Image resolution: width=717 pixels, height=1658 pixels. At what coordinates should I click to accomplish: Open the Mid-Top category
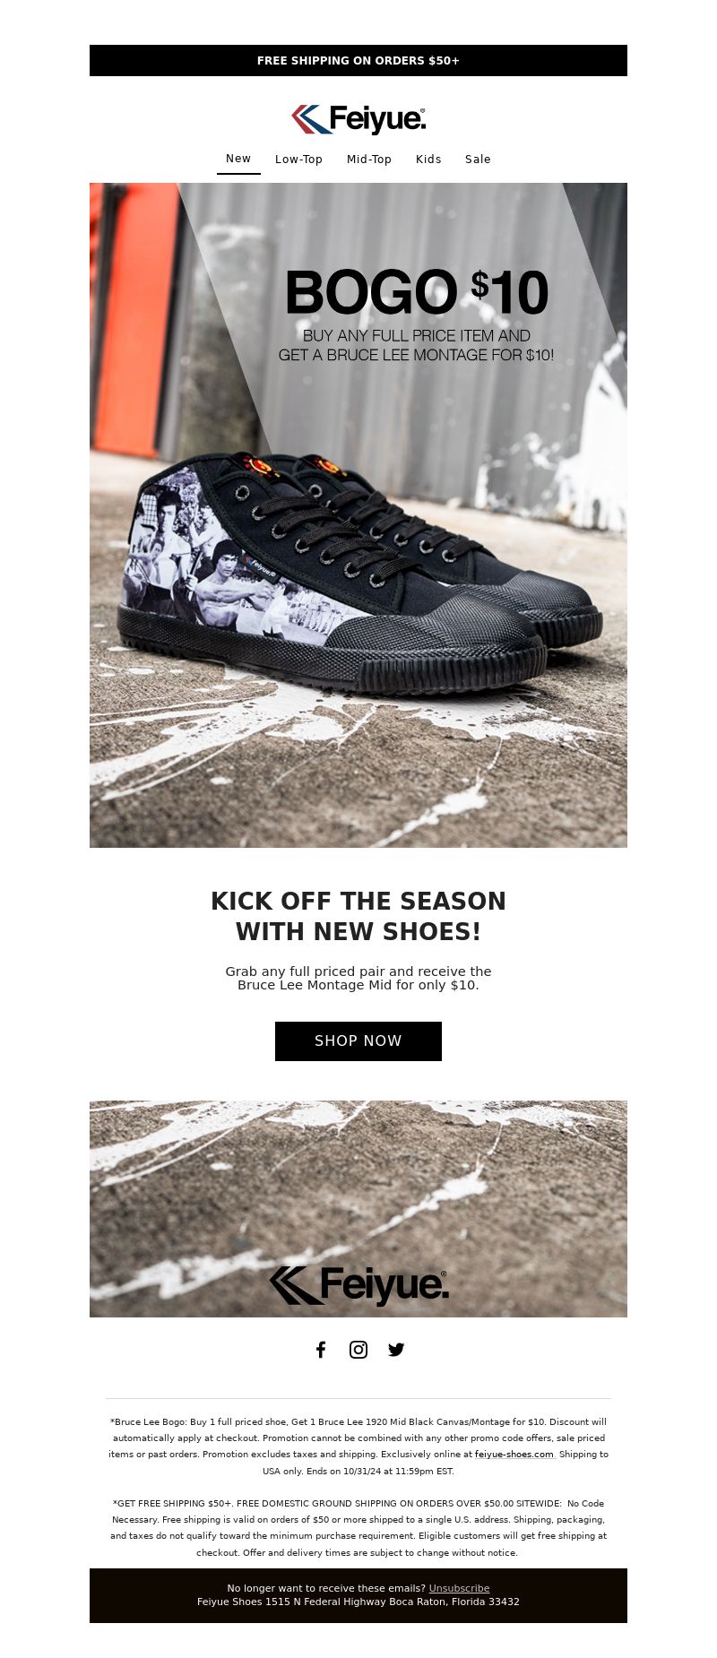(369, 160)
